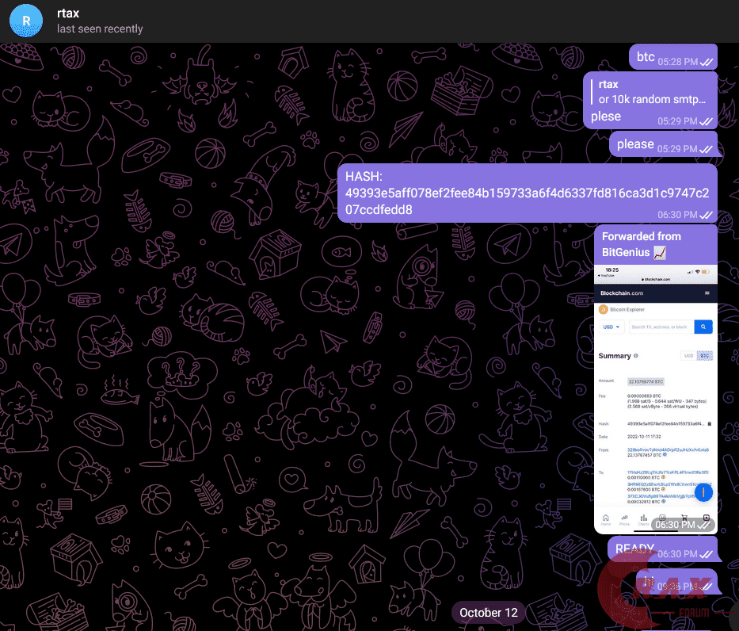Click the blue search button in Blockchain screenshot
This screenshot has width=739, height=631.
[x=703, y=327]
